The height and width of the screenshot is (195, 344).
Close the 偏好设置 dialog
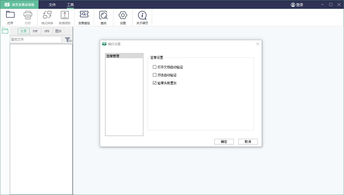(257, 44)
